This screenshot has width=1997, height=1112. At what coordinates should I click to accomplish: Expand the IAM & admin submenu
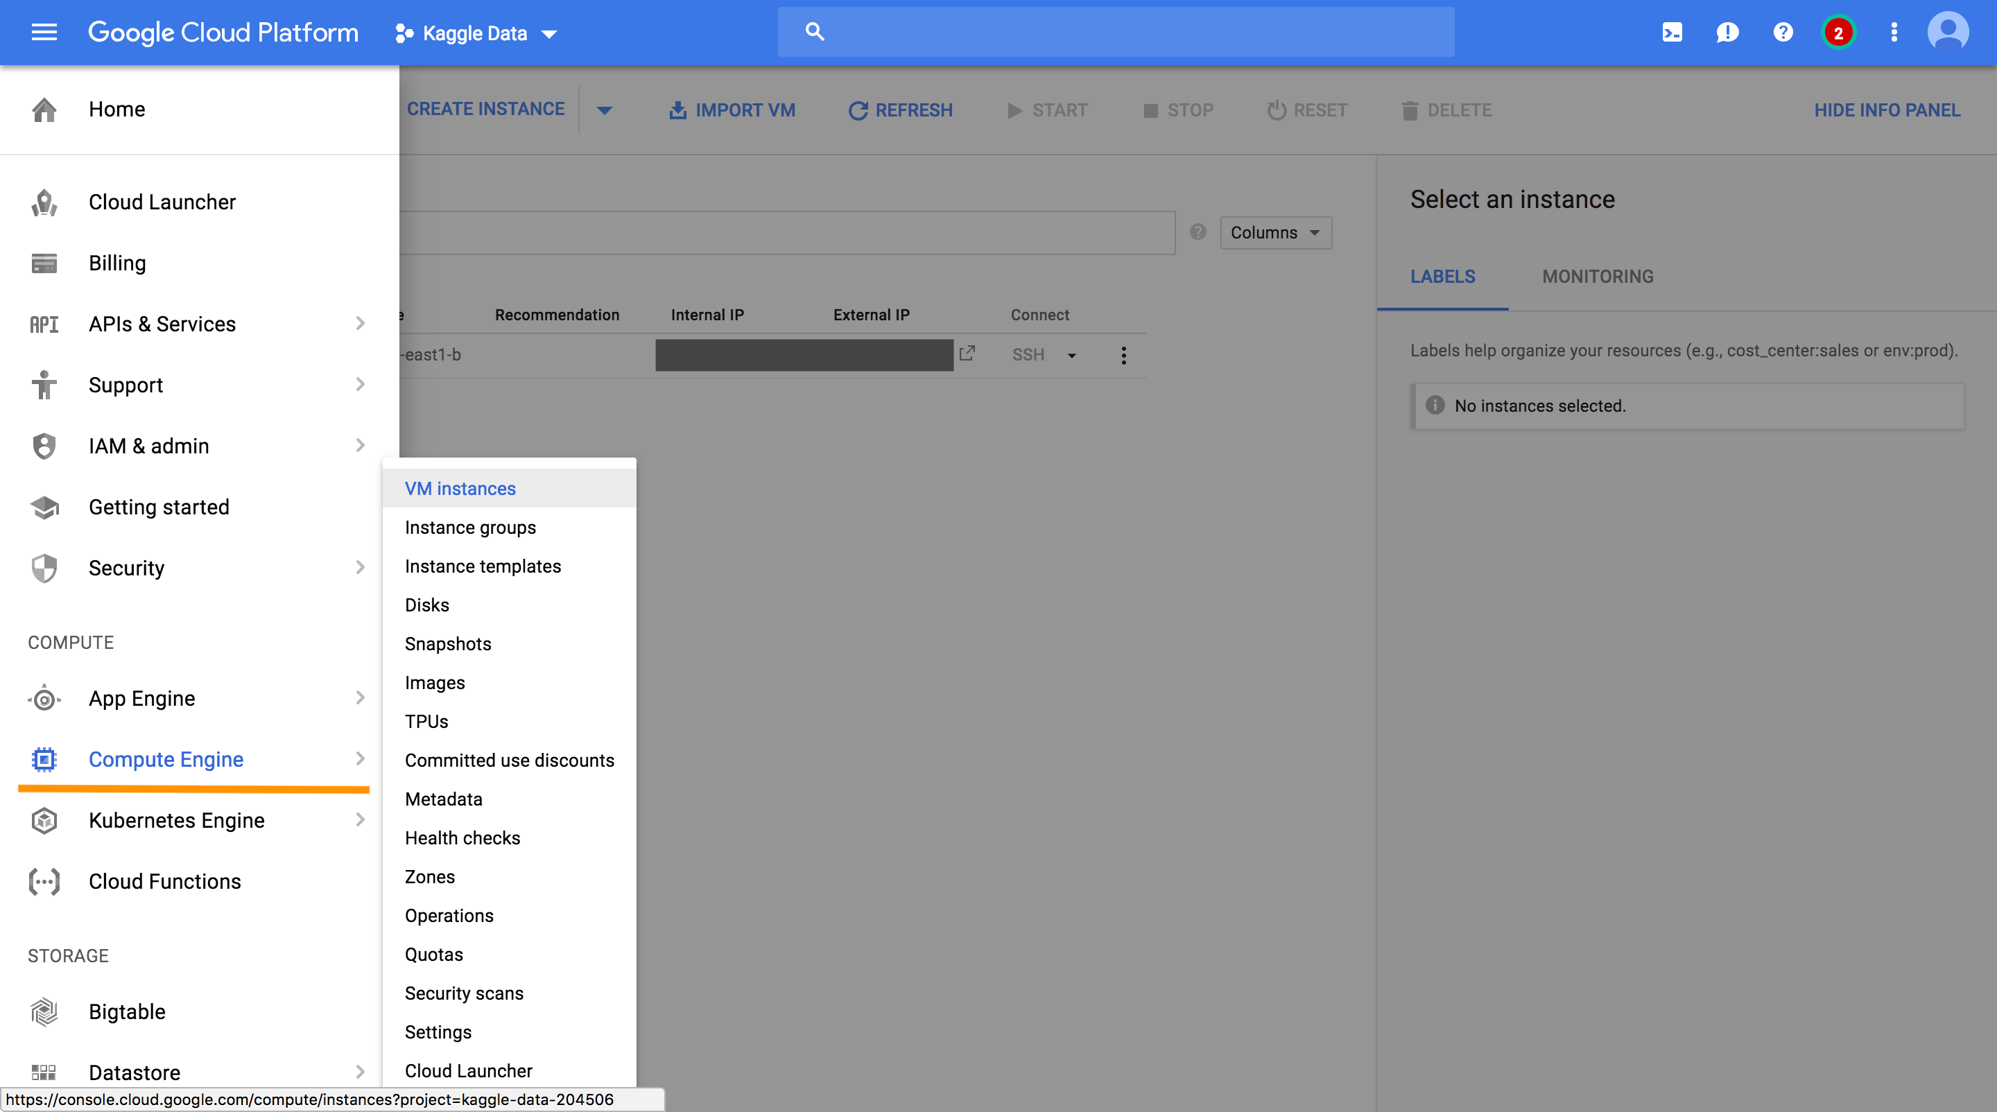360,446
